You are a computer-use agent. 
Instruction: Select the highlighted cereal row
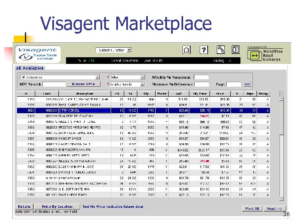143,110
